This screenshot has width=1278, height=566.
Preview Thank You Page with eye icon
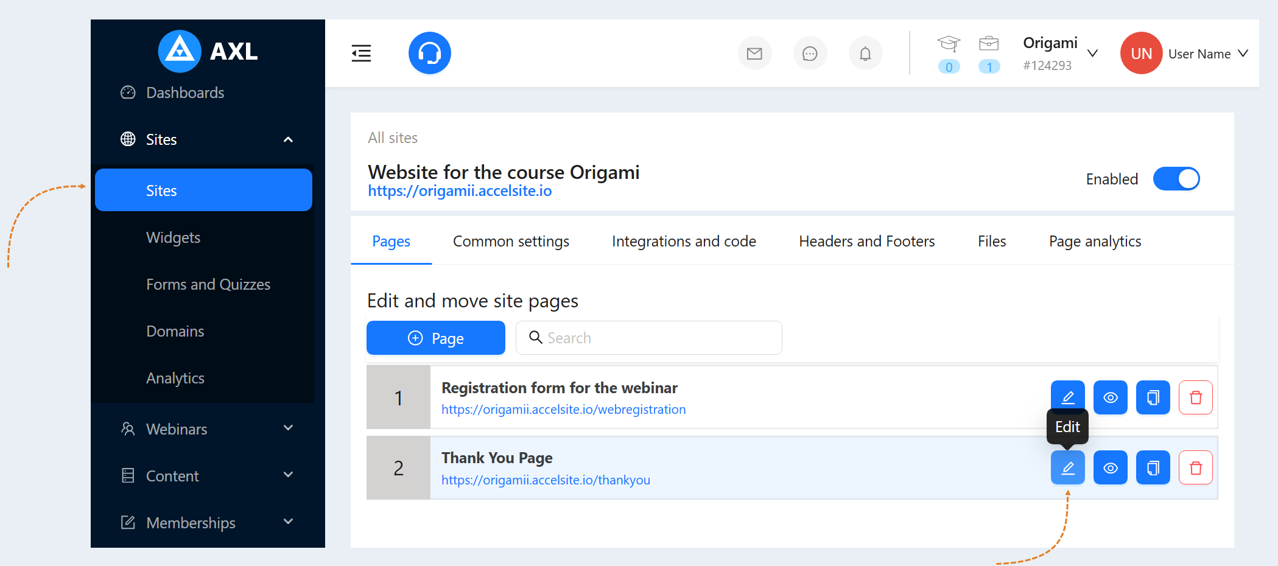1111,467
